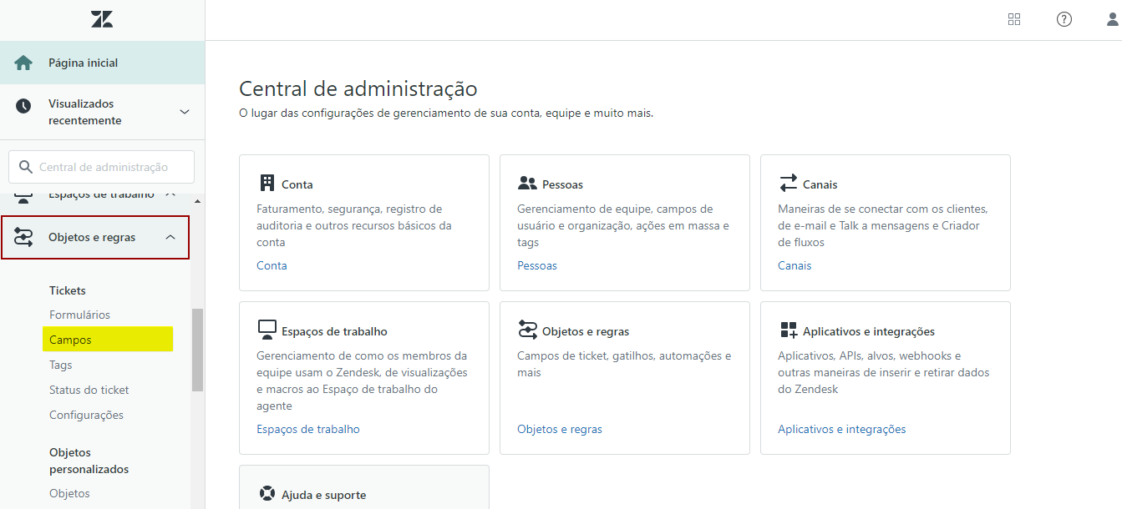
Task: Collapse the Objetos e regras section
Action: click(x=170, y=238)
